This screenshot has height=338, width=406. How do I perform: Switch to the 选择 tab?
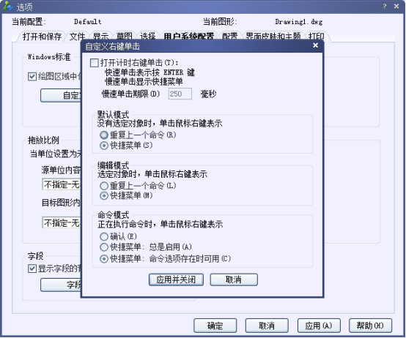coord(147,37)
